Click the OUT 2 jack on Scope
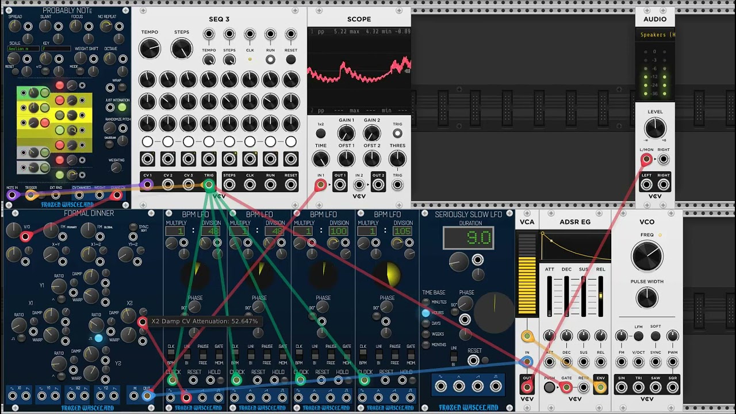This screenshot has height=414, width=736. pos(378,185)
